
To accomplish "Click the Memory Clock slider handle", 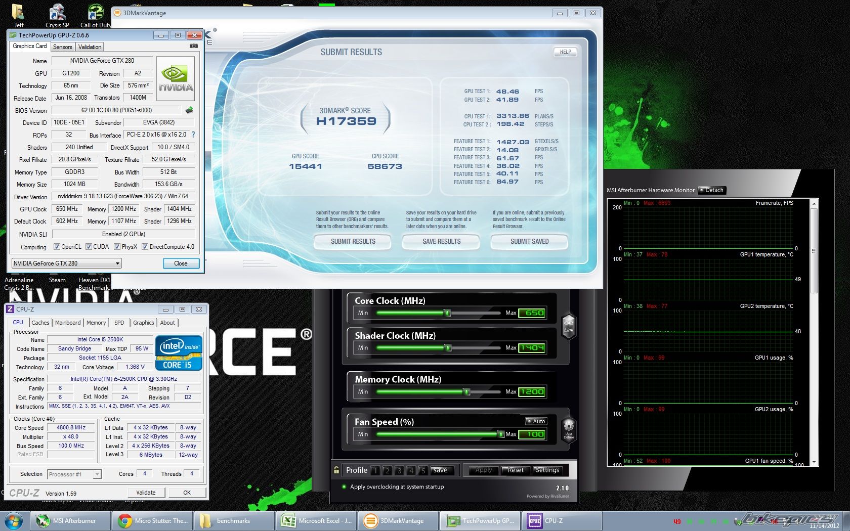I will pyautogui.click(x=466, y=391).
